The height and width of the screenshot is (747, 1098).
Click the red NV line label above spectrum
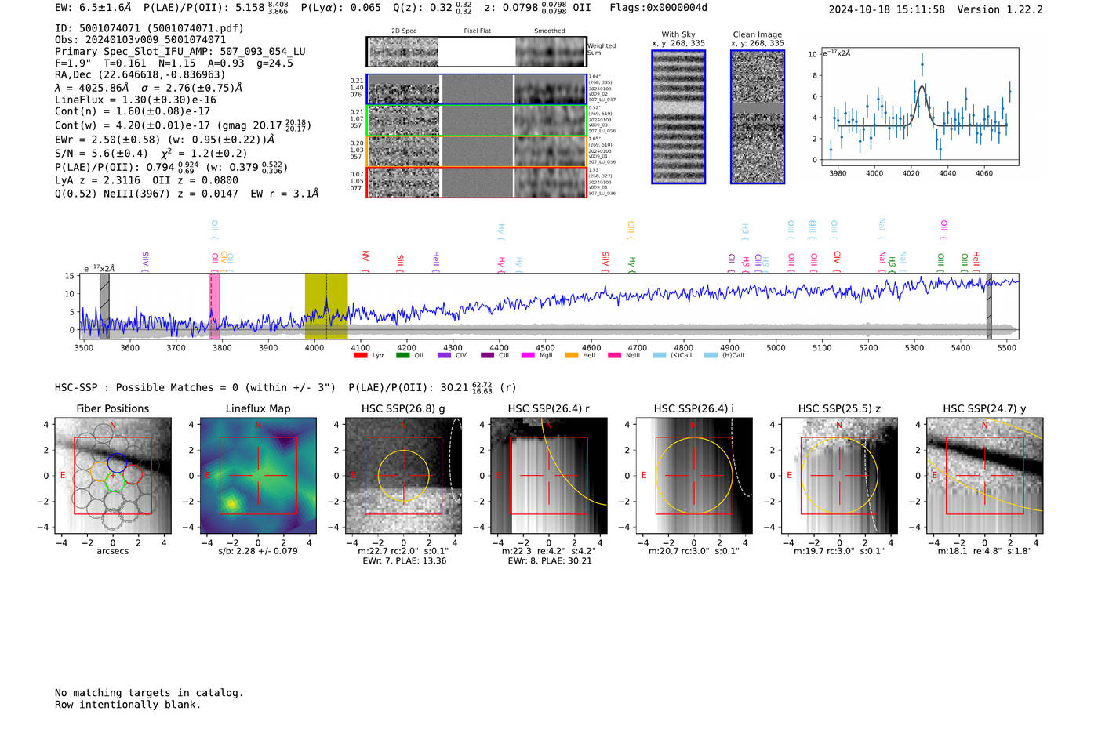[x=365, y=259]
